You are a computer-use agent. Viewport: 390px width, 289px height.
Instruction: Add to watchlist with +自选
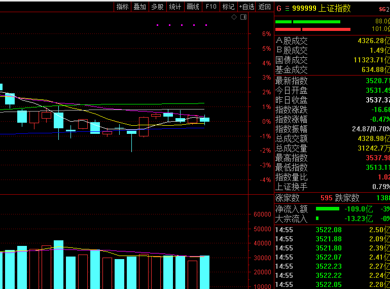246,7
